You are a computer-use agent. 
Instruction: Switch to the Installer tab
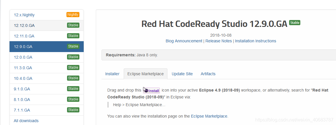pyautogui.click(x=112, y=74)
